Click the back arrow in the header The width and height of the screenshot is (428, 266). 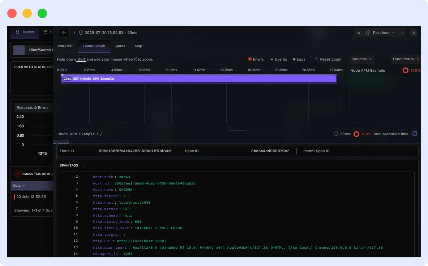coord(64,32)
